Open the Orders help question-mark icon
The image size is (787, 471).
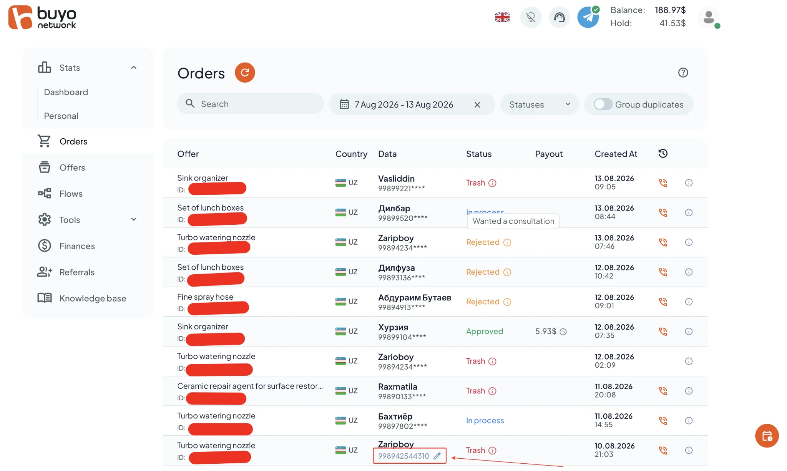click(x=683, y=73)
